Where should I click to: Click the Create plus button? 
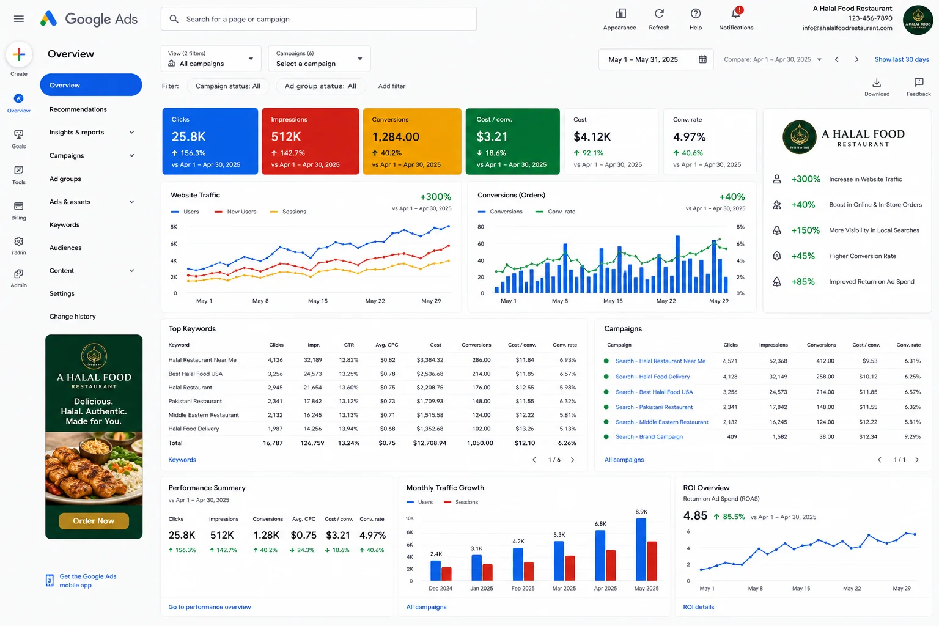point(19,54)
